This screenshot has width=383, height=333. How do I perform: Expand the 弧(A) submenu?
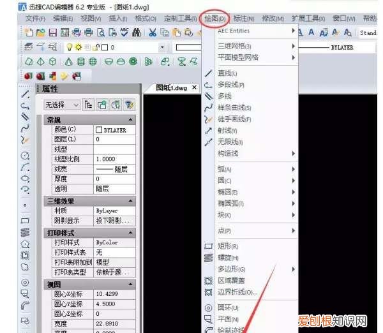tap(250, 169)
